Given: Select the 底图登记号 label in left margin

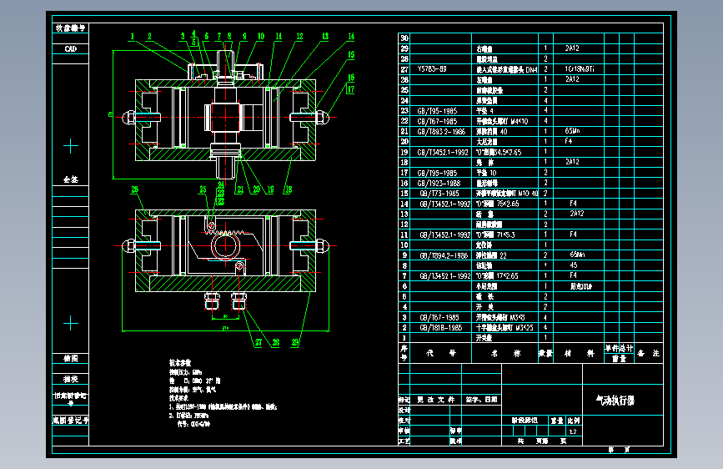Looking at the screenshot, I should click(x=71, y=420).
